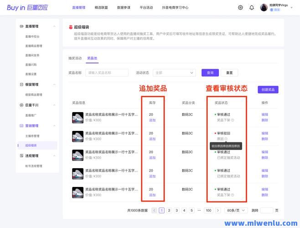
Task: Open the 活动状态 dropdown
Action: click(175, 73)
